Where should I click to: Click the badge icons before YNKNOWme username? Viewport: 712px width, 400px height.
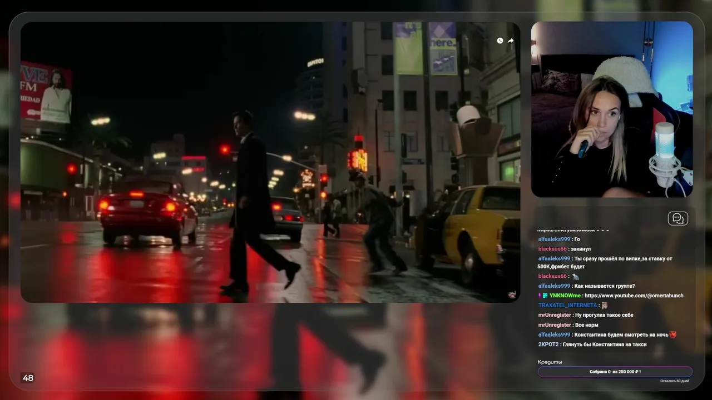543,296
